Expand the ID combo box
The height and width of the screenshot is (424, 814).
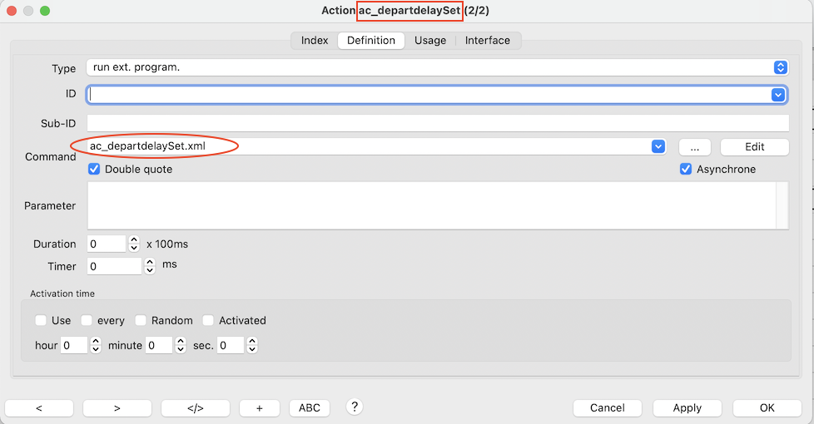coord(778,95)
